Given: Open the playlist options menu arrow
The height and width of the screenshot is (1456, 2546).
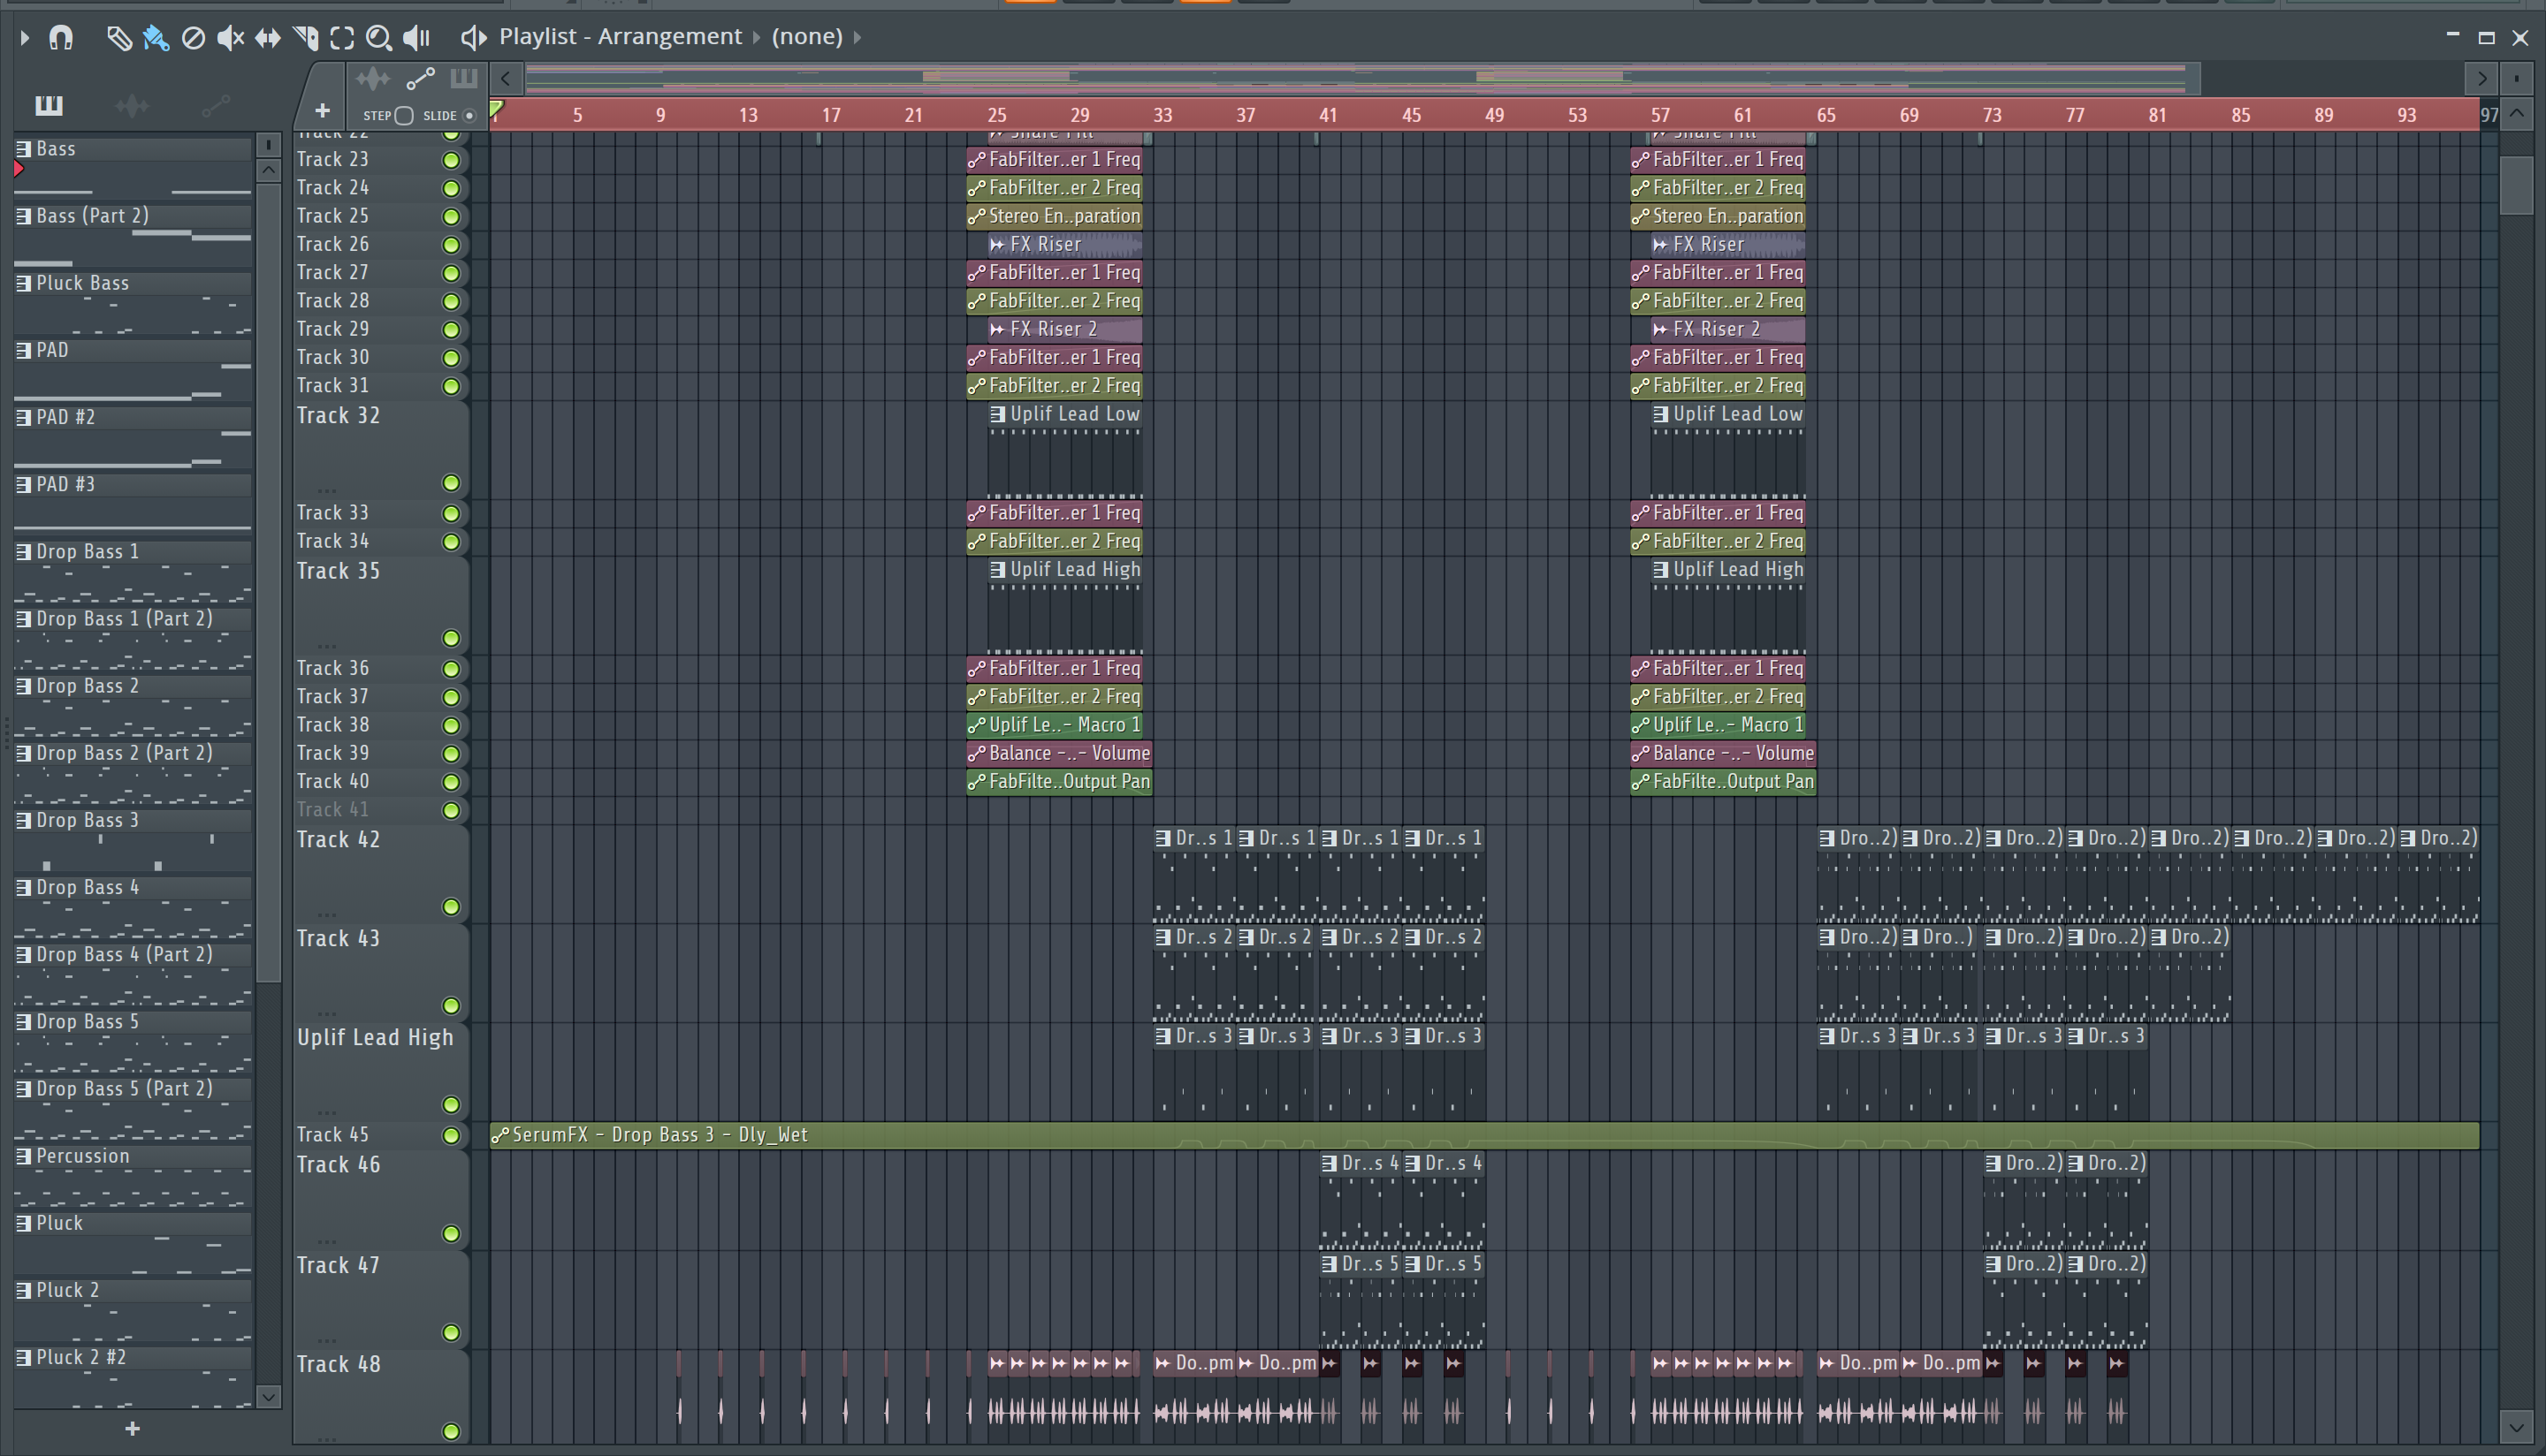Looking at the screenshot, I should pyautogui.click(x=24, y=37).
